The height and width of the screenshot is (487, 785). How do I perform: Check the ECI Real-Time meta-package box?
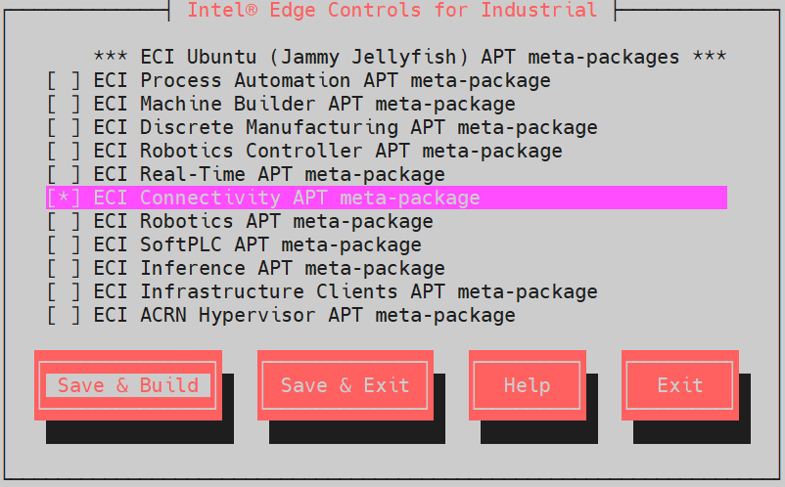(x=64, y=174)
